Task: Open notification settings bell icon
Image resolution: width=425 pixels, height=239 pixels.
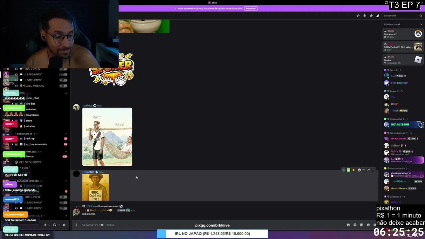Action: coord(365,16)
